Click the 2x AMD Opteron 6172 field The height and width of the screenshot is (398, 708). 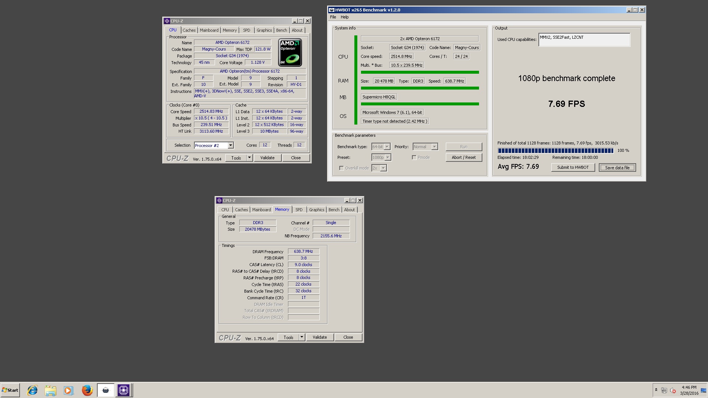click(420, 39)
